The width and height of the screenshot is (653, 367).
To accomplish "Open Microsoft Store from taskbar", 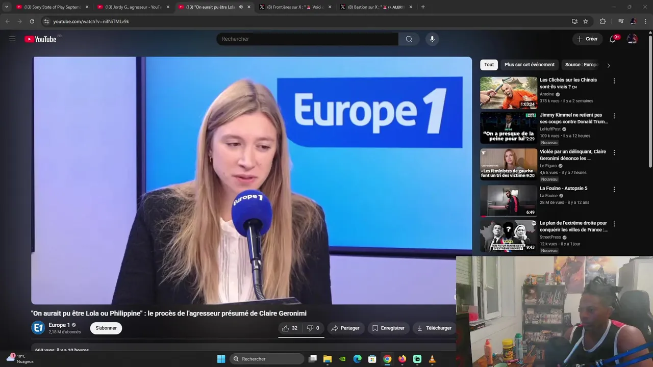I will point(372,359).
